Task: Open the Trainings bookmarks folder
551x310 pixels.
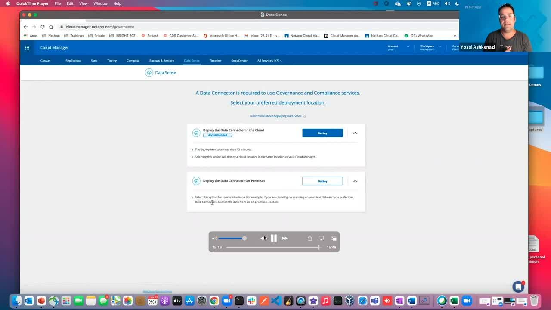Action: (74, 36)
